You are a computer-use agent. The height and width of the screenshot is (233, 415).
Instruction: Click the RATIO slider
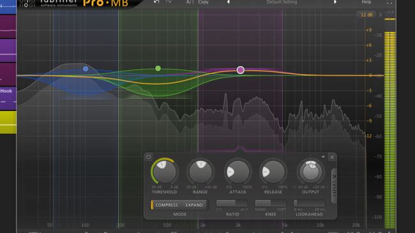click(x=232, y=203)
